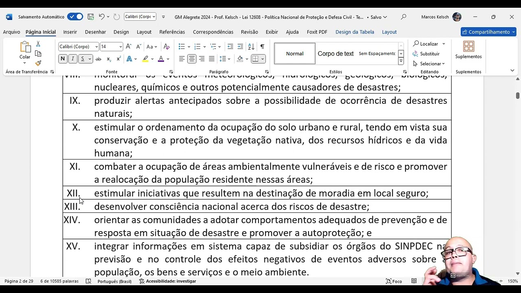Increase font size with the larger A
521x293 pixels.
point(129,46)
